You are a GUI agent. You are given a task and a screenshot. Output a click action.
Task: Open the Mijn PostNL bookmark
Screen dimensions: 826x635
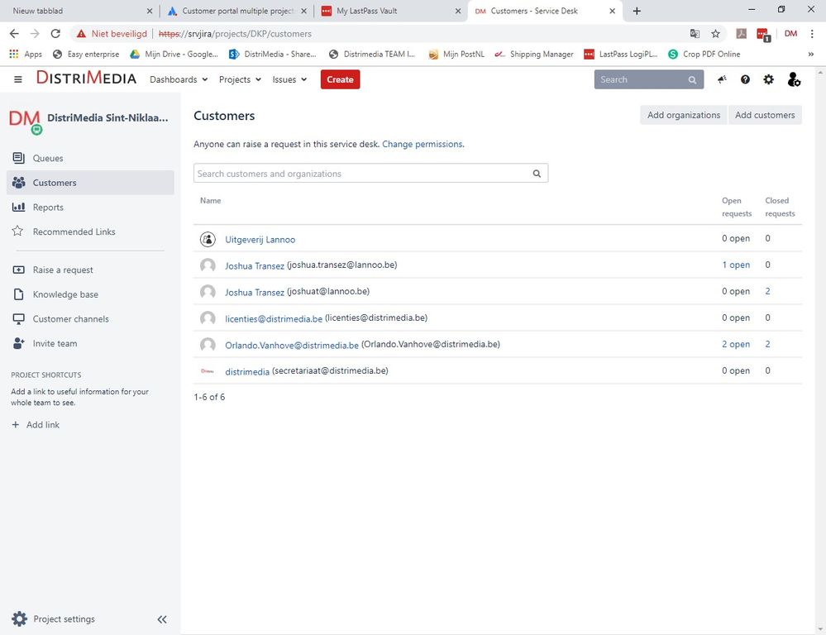(456, 54)
